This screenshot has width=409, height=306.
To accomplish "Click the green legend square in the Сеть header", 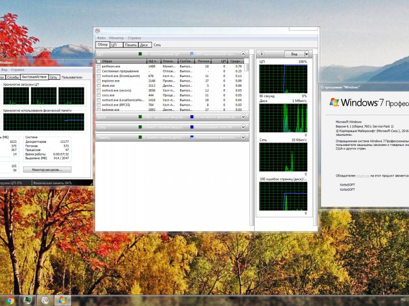I will coord(140,127).
